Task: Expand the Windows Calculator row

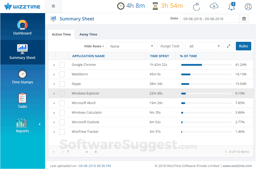Action: tap(54, 113)
